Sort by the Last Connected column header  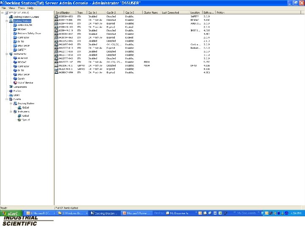175,12
